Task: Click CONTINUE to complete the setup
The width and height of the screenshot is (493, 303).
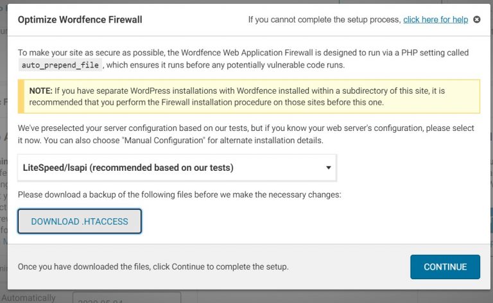Action: coord(445,267)
